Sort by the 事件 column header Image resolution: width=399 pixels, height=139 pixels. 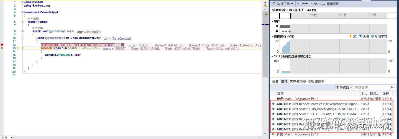click(318, 94)
